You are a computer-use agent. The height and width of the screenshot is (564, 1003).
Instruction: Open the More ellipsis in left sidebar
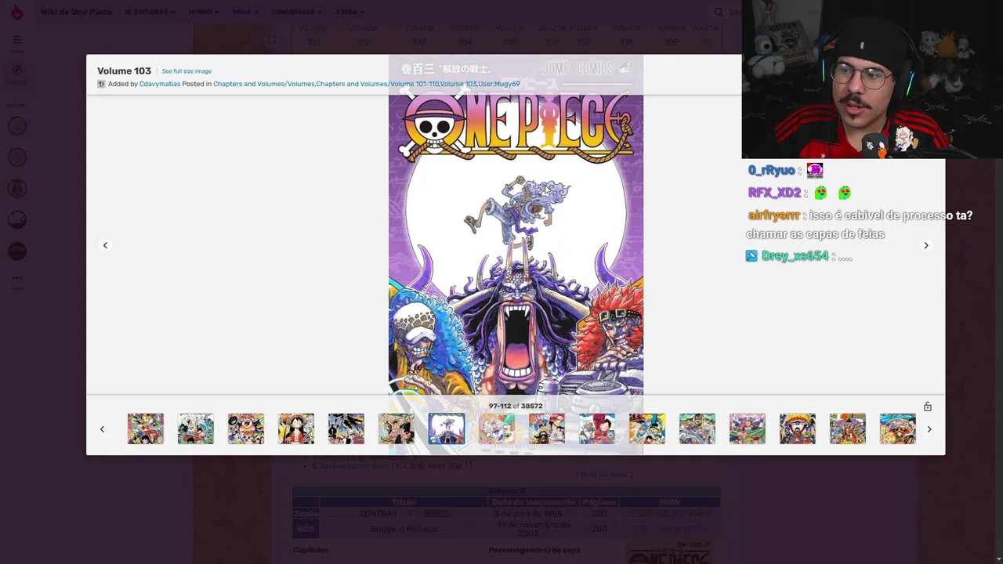17,277
